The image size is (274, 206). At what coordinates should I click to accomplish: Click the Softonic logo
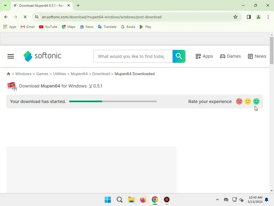click(x=42, y=56)
